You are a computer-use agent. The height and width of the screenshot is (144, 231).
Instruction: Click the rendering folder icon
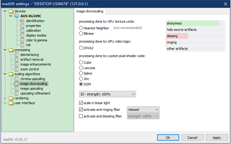click(11, 98)
